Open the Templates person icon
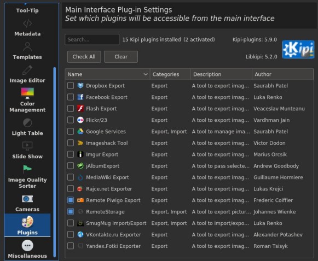Viewport: 318px width, 261px height. [x=27, y=47]
